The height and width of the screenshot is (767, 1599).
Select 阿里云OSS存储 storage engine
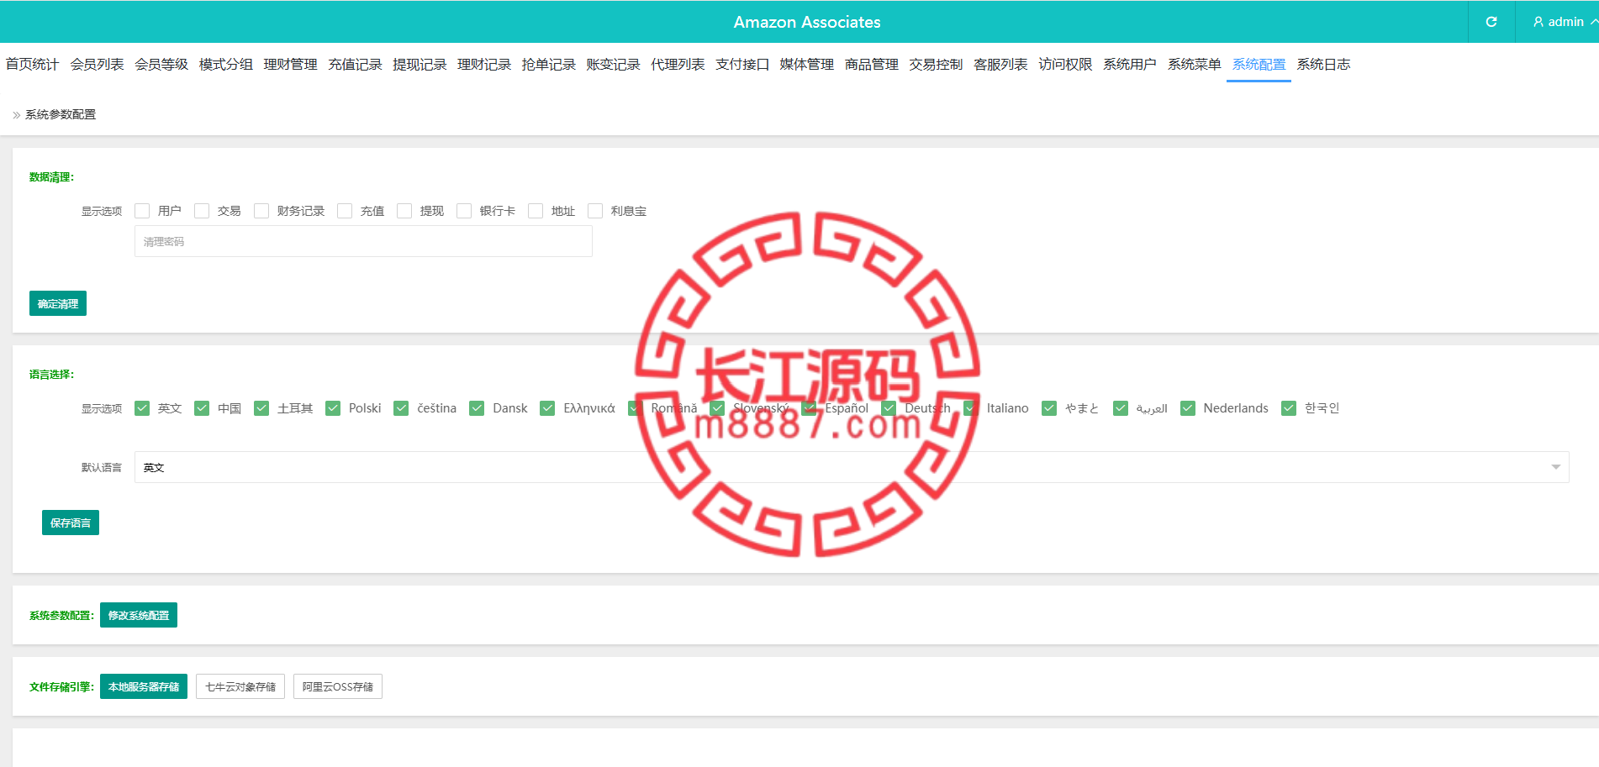click(x=338, y=686)
